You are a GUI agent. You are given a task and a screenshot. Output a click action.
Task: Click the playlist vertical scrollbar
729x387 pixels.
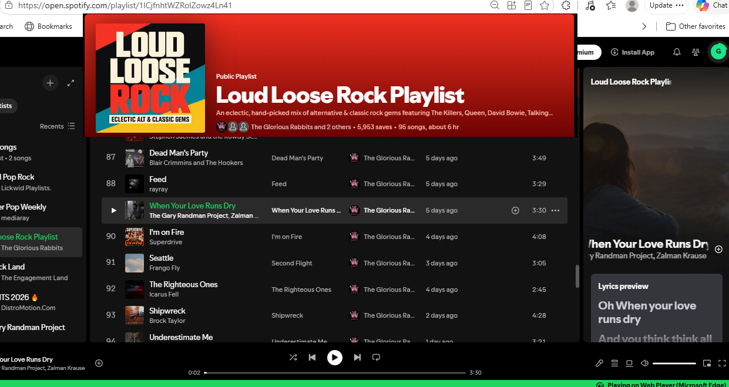(577, 276)
